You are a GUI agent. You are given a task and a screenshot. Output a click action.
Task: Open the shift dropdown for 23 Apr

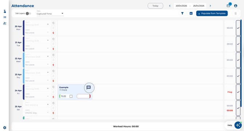37,72
